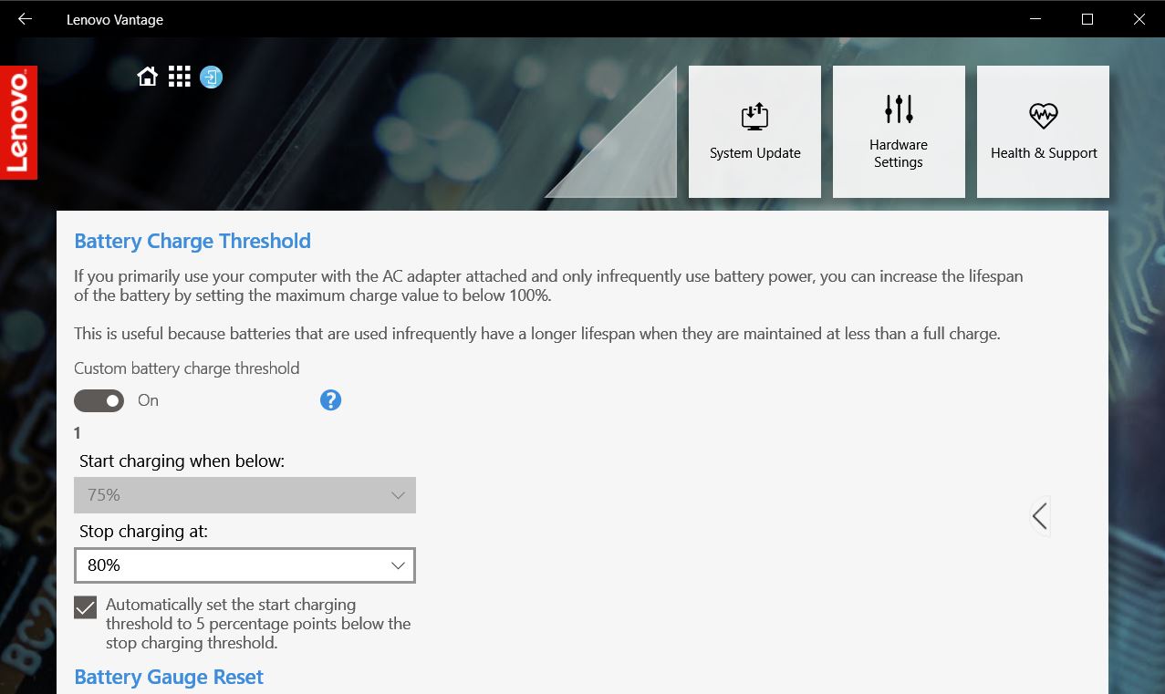The width and height of the screenshot is (1165, 694).
Task: Go to the Home dashboard icon
Action: pos(147,77)
